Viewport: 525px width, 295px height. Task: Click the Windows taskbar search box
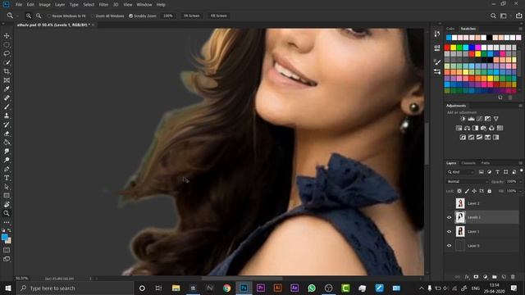pyautogui.click(x=75, y=288)
